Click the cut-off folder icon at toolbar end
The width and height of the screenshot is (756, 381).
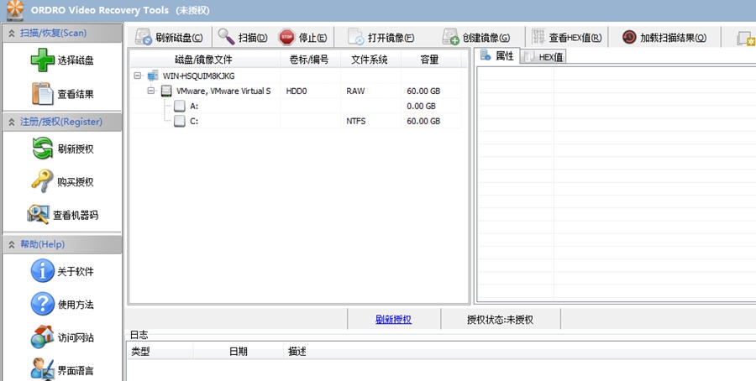pyautogui.click(x=747, y=38)
